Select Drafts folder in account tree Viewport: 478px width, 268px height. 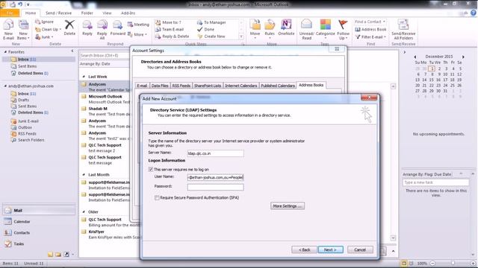23,100
